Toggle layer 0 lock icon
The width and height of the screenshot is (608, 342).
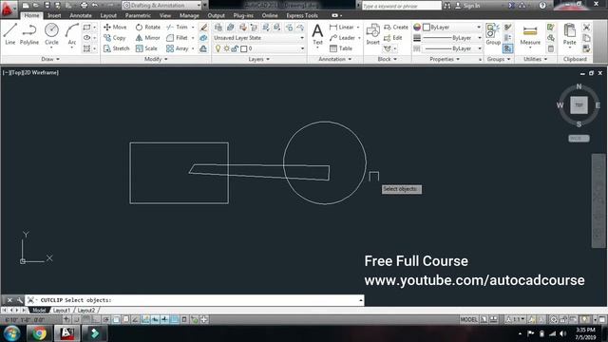pos(235,48)
